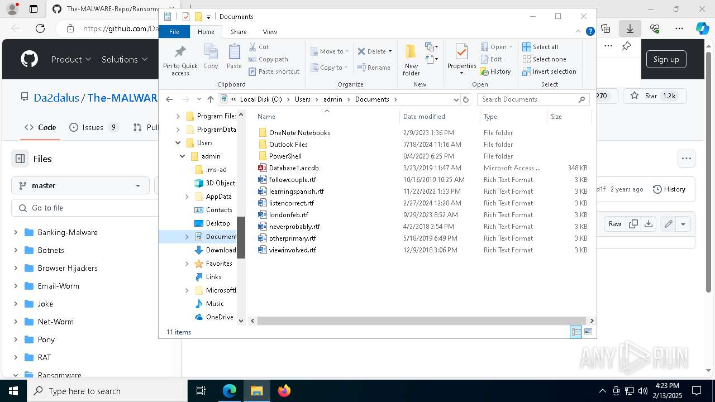Create a New folder

411,60
